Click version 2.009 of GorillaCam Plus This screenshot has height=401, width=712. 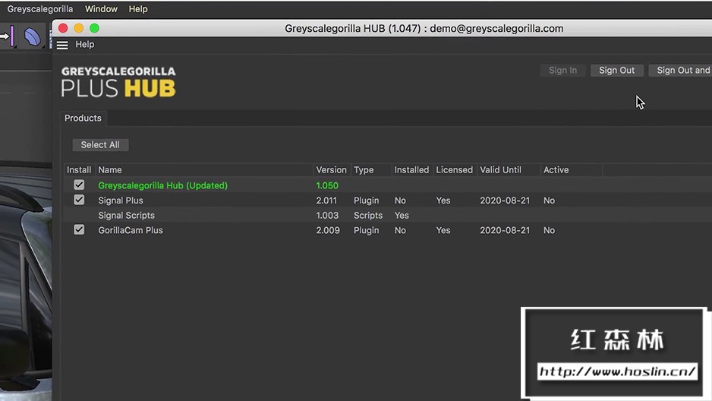pos(328,230)
